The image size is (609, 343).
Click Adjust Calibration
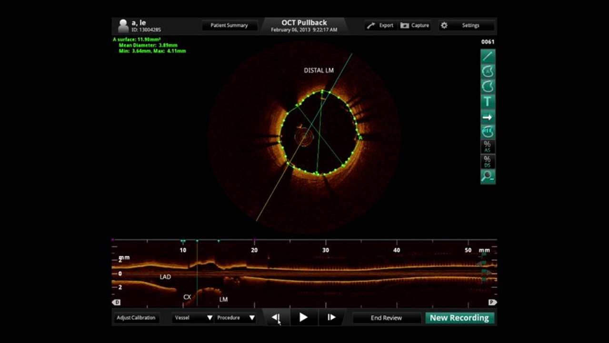136,318
